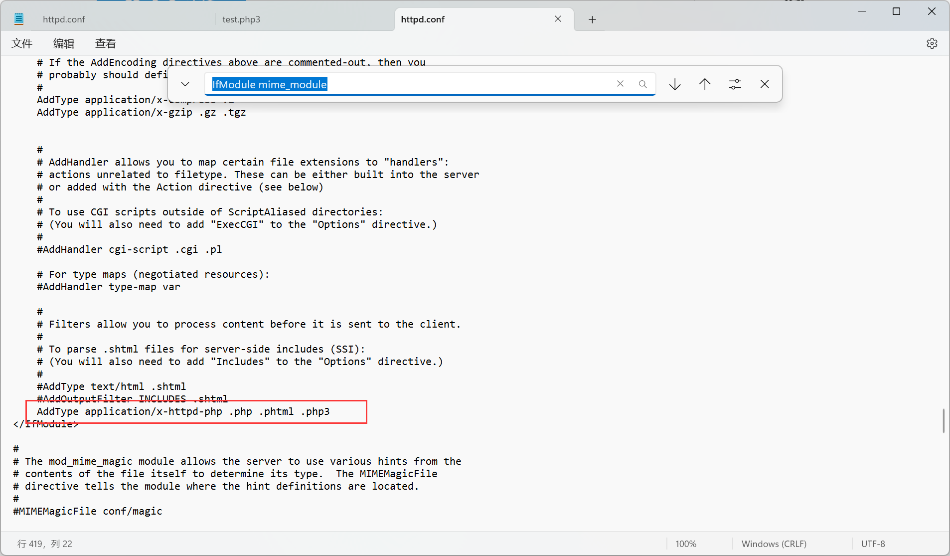Switch to first httpd.conf tab
The height and width of the screenshot is (556, 950).
click(64, 19)
